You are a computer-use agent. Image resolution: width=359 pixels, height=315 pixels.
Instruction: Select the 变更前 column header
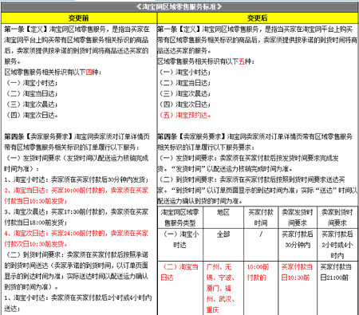(78, 18)
